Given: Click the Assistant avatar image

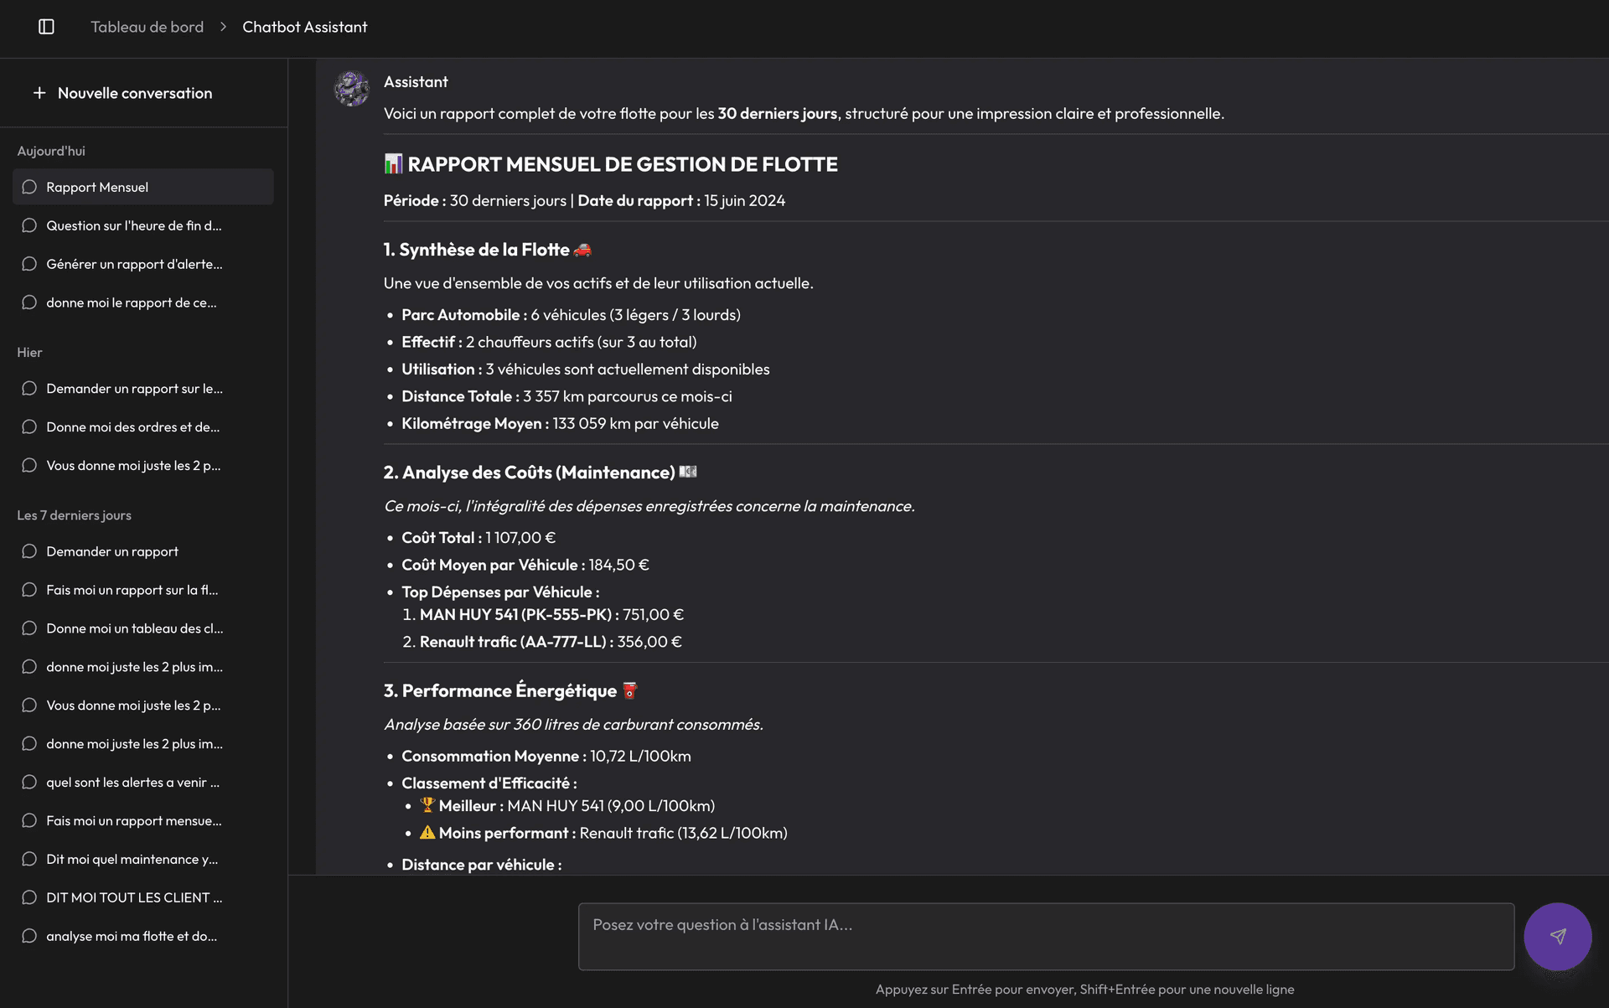Looking at the screenshot, I should (x=351, y=89).
